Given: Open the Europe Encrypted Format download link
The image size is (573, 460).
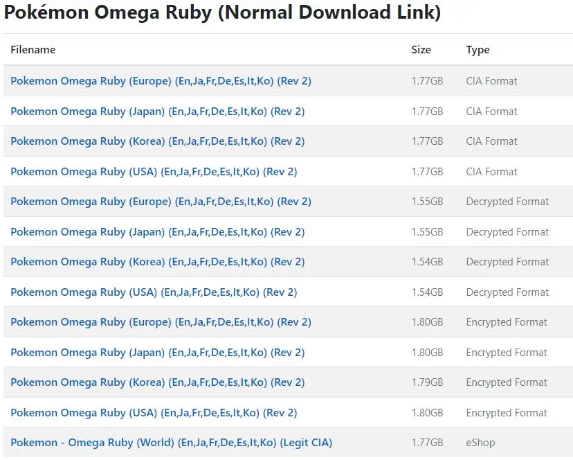Looking at the screenshot, I should (161, 322).
